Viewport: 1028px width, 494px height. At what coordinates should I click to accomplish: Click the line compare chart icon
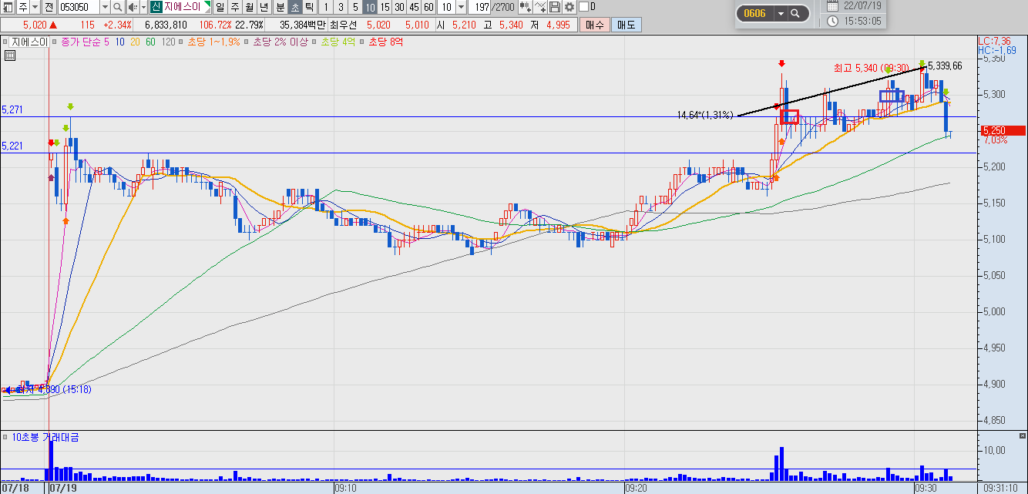point(540,8)
